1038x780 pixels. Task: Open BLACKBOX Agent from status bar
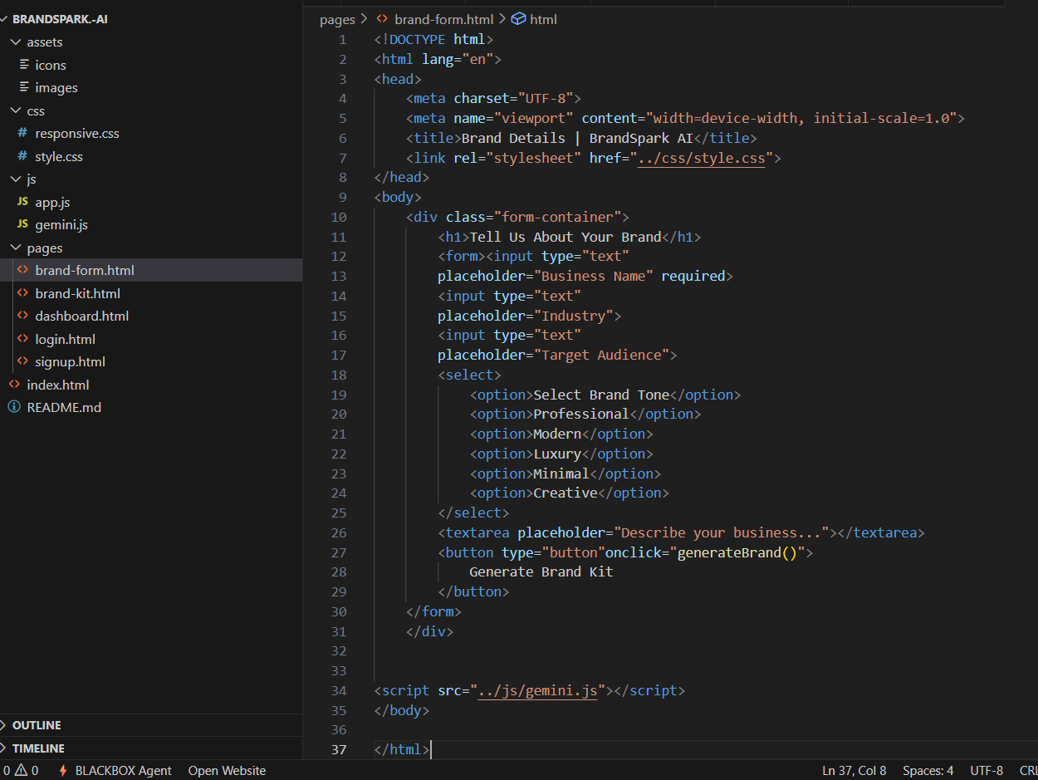point(123,770)
